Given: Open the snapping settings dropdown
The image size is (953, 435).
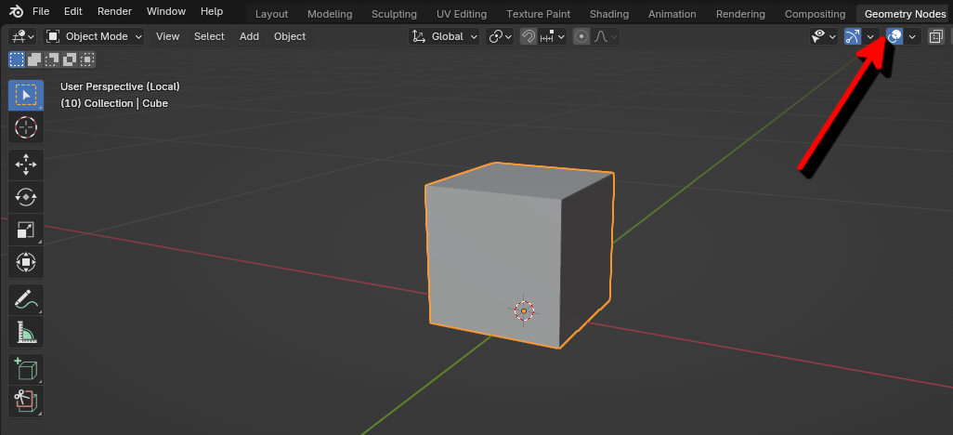Looking at the screenshot, I should pyautogui.click(x=553, y=36).
